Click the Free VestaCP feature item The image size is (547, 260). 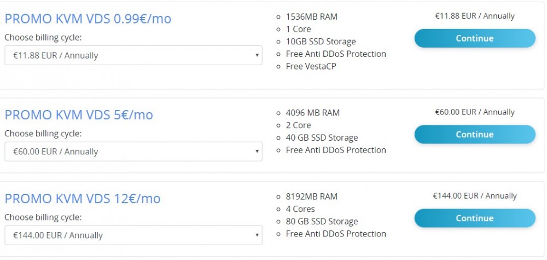coord(312,66)
